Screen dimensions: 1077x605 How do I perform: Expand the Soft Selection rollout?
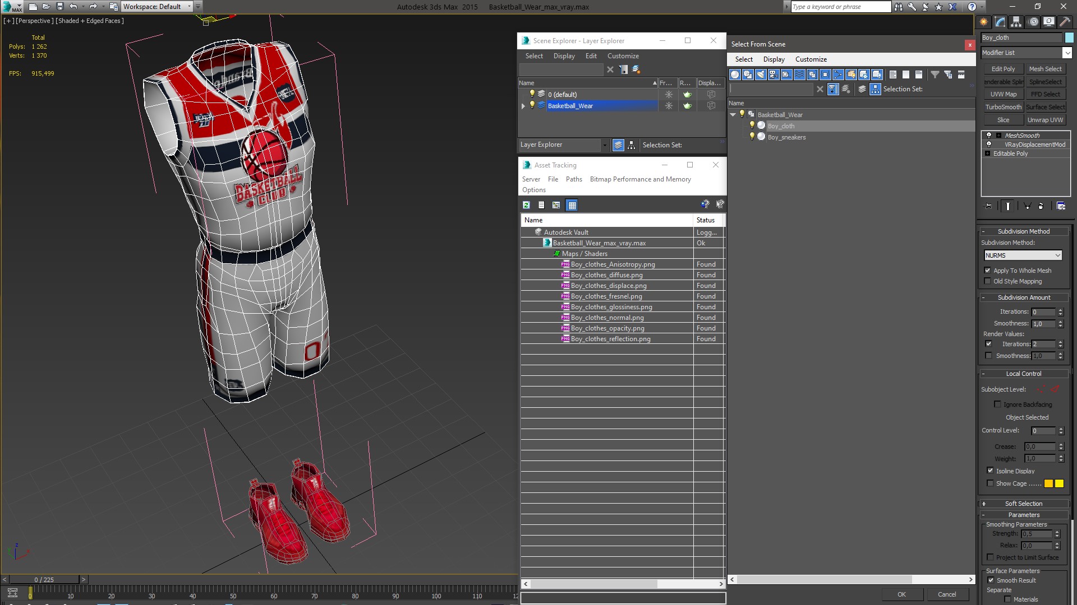click(1024, 504)
